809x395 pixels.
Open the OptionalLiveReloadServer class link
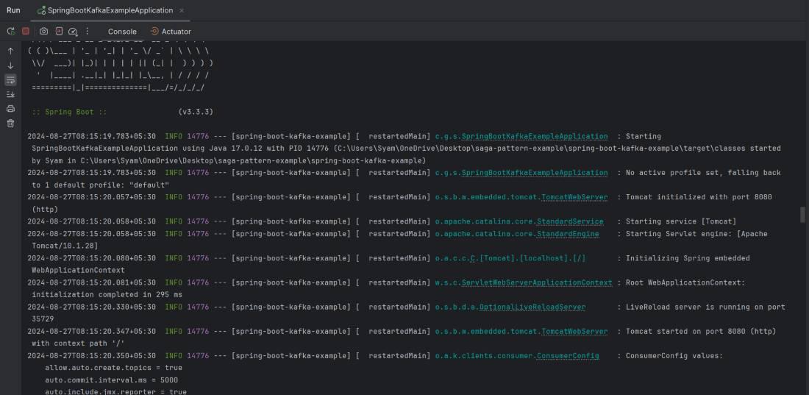coord(532,307)
